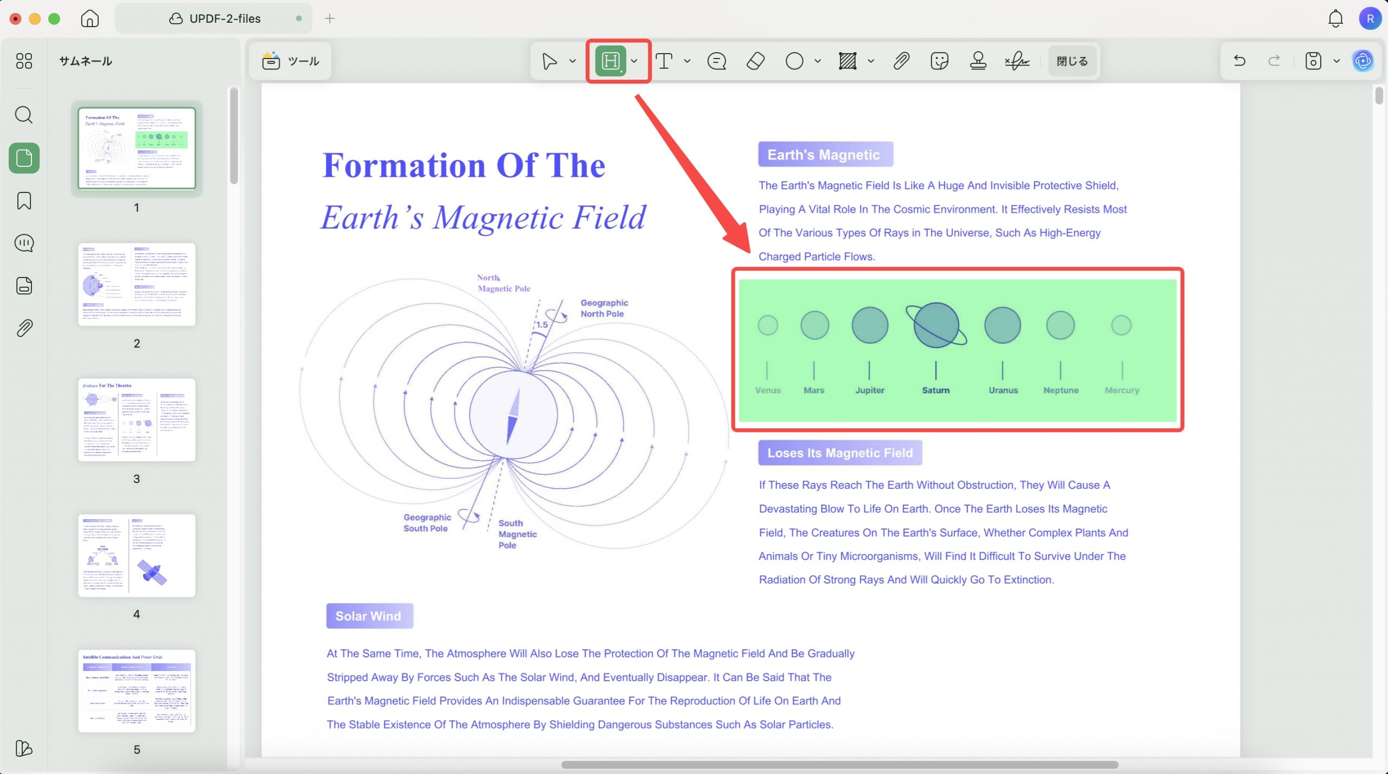Click the document horizontal scrollbar
1388x774 pixels.
[839, 765]
